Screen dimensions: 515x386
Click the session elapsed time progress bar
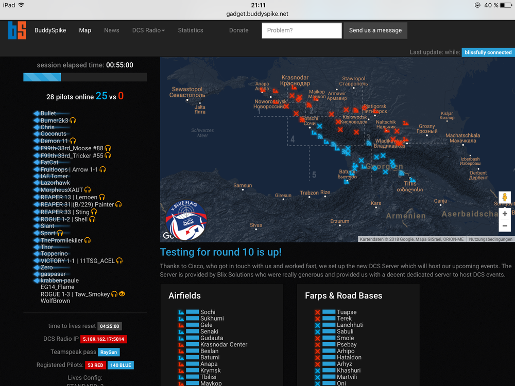(x=85, y=78)
